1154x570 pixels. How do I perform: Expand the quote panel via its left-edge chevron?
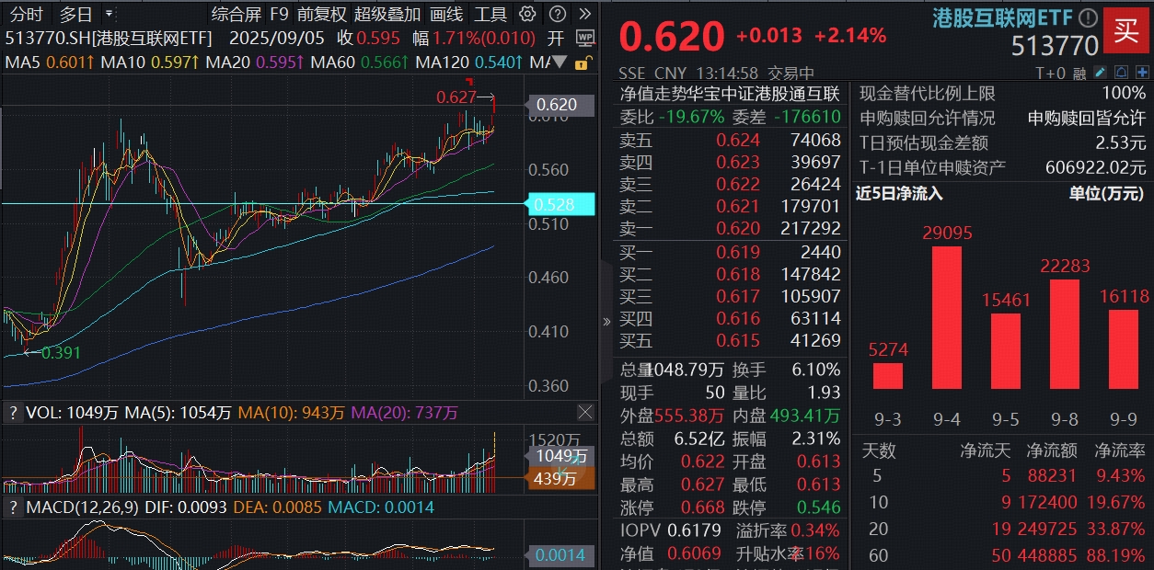[606, 322]
